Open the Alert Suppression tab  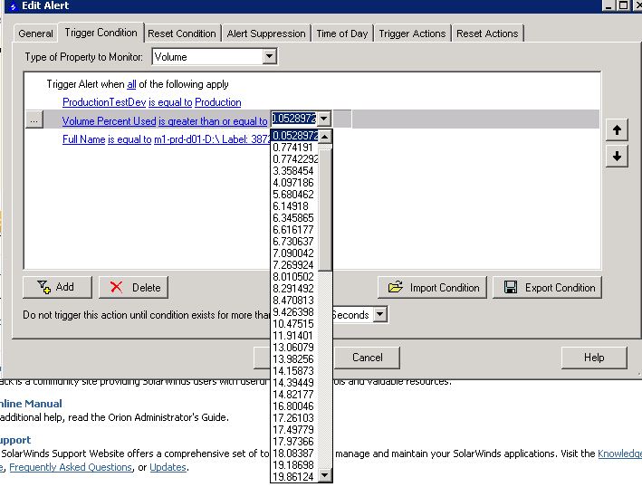click(x=266, y=33)
